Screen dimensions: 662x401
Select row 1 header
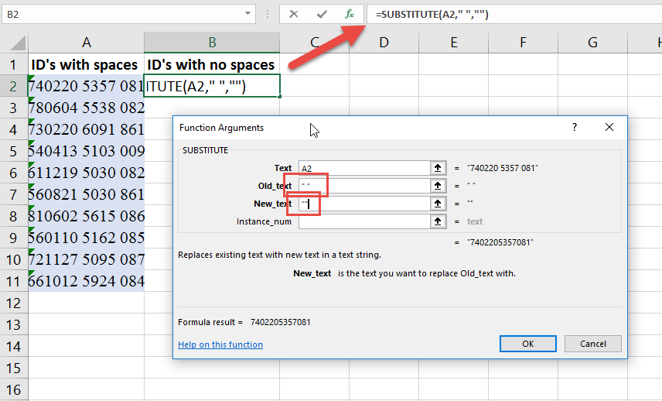point(13,65)
